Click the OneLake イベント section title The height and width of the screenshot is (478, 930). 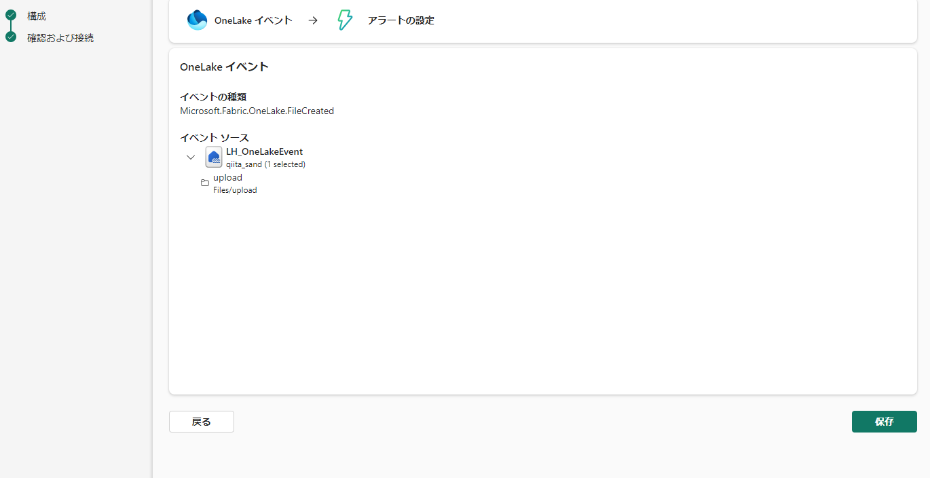[x=224, y=67]
